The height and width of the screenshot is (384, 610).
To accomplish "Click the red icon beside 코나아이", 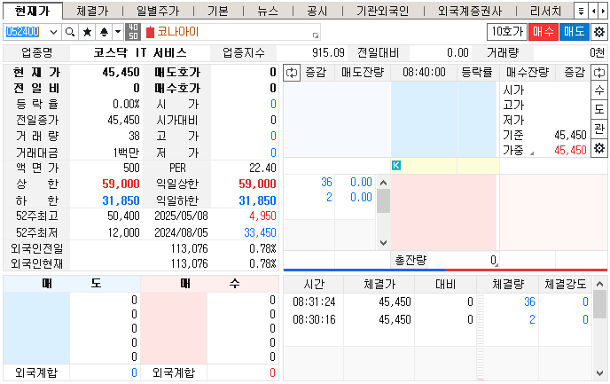I will coord(150,32).
